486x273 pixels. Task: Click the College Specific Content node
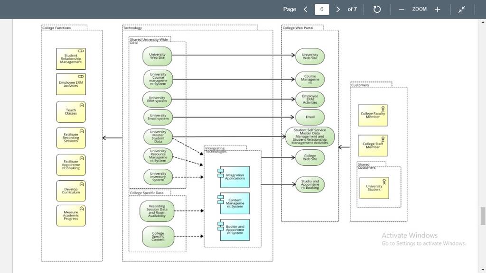tap(158, 237)
